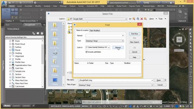Click In Folder column header in results

[90, 63]
